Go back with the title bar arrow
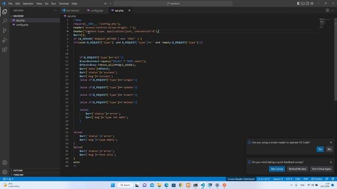 pyautogui.click(x=106, y=4)
